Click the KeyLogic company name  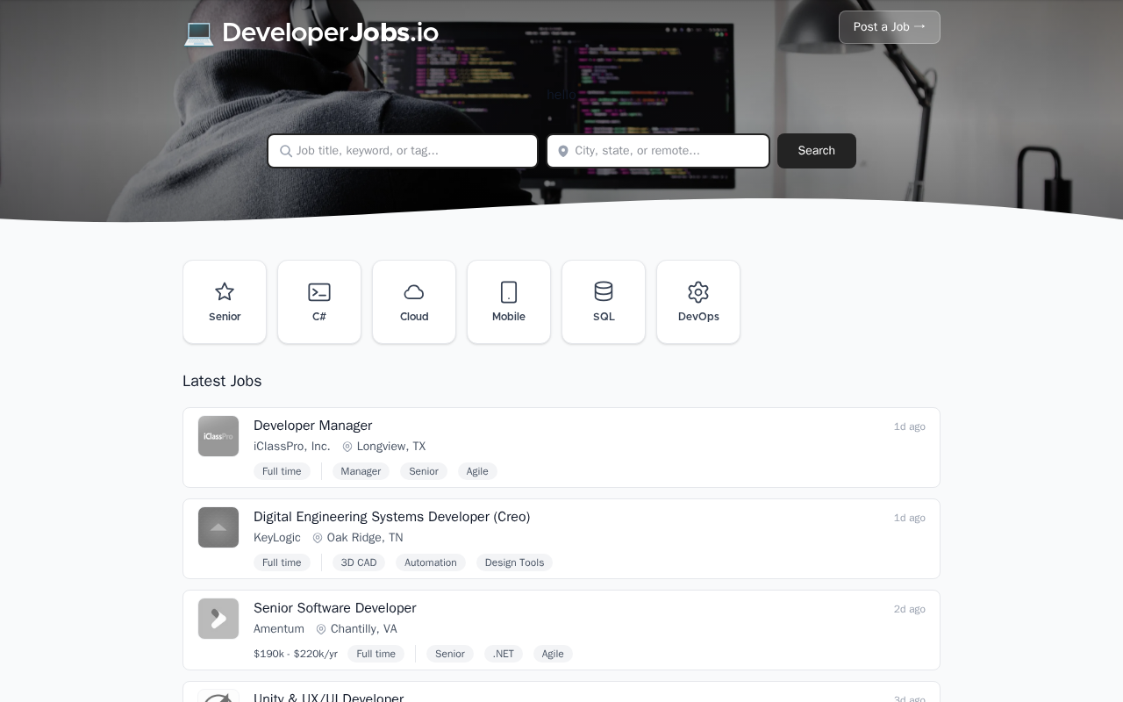[277, 538]
